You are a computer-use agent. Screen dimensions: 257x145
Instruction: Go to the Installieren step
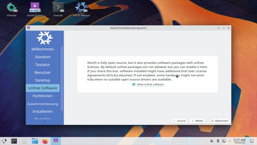tap(43, 111)
